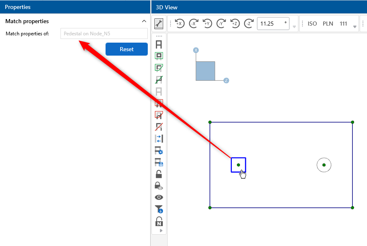Rotate view about -Z axis
367x246 pixels.
click(x=249, y=24)
